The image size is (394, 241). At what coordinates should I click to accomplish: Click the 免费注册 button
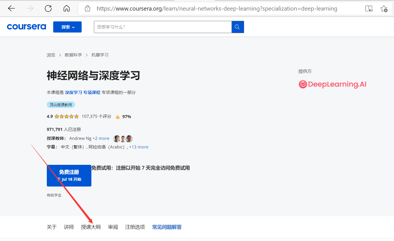pos(69,176)
